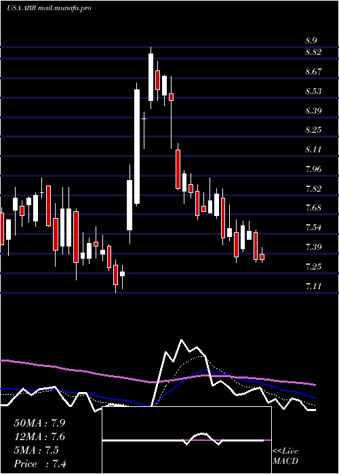
Task: Click the tallest white candlestick near 8.53
Action: 137,147
